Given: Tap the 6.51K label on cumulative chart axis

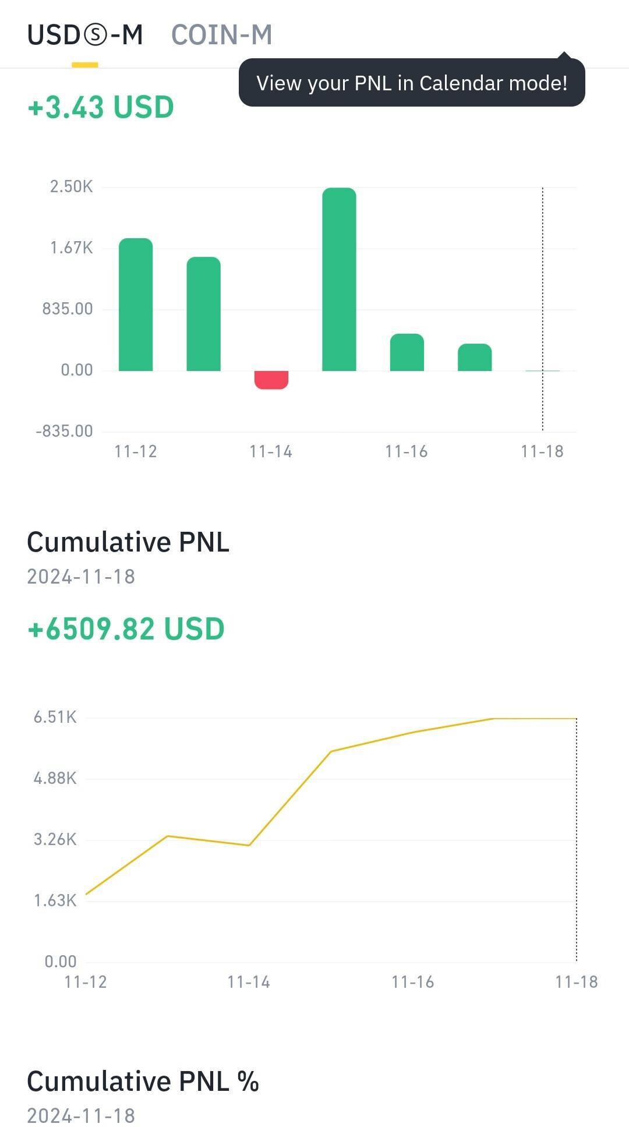Looking at the screenshot, I should click(55, 717).
